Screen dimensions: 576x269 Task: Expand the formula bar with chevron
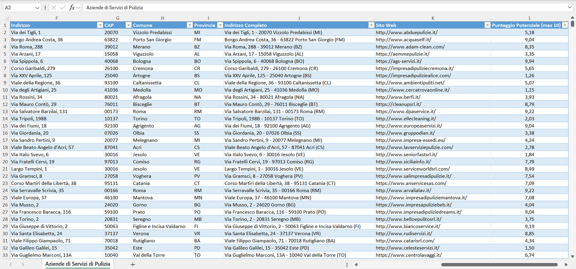point(570,8)
